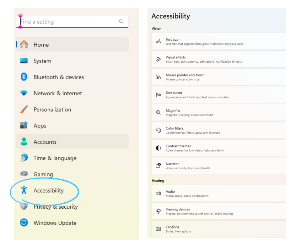Click the Accessibility figure icon in sidebar

(24, 190)
